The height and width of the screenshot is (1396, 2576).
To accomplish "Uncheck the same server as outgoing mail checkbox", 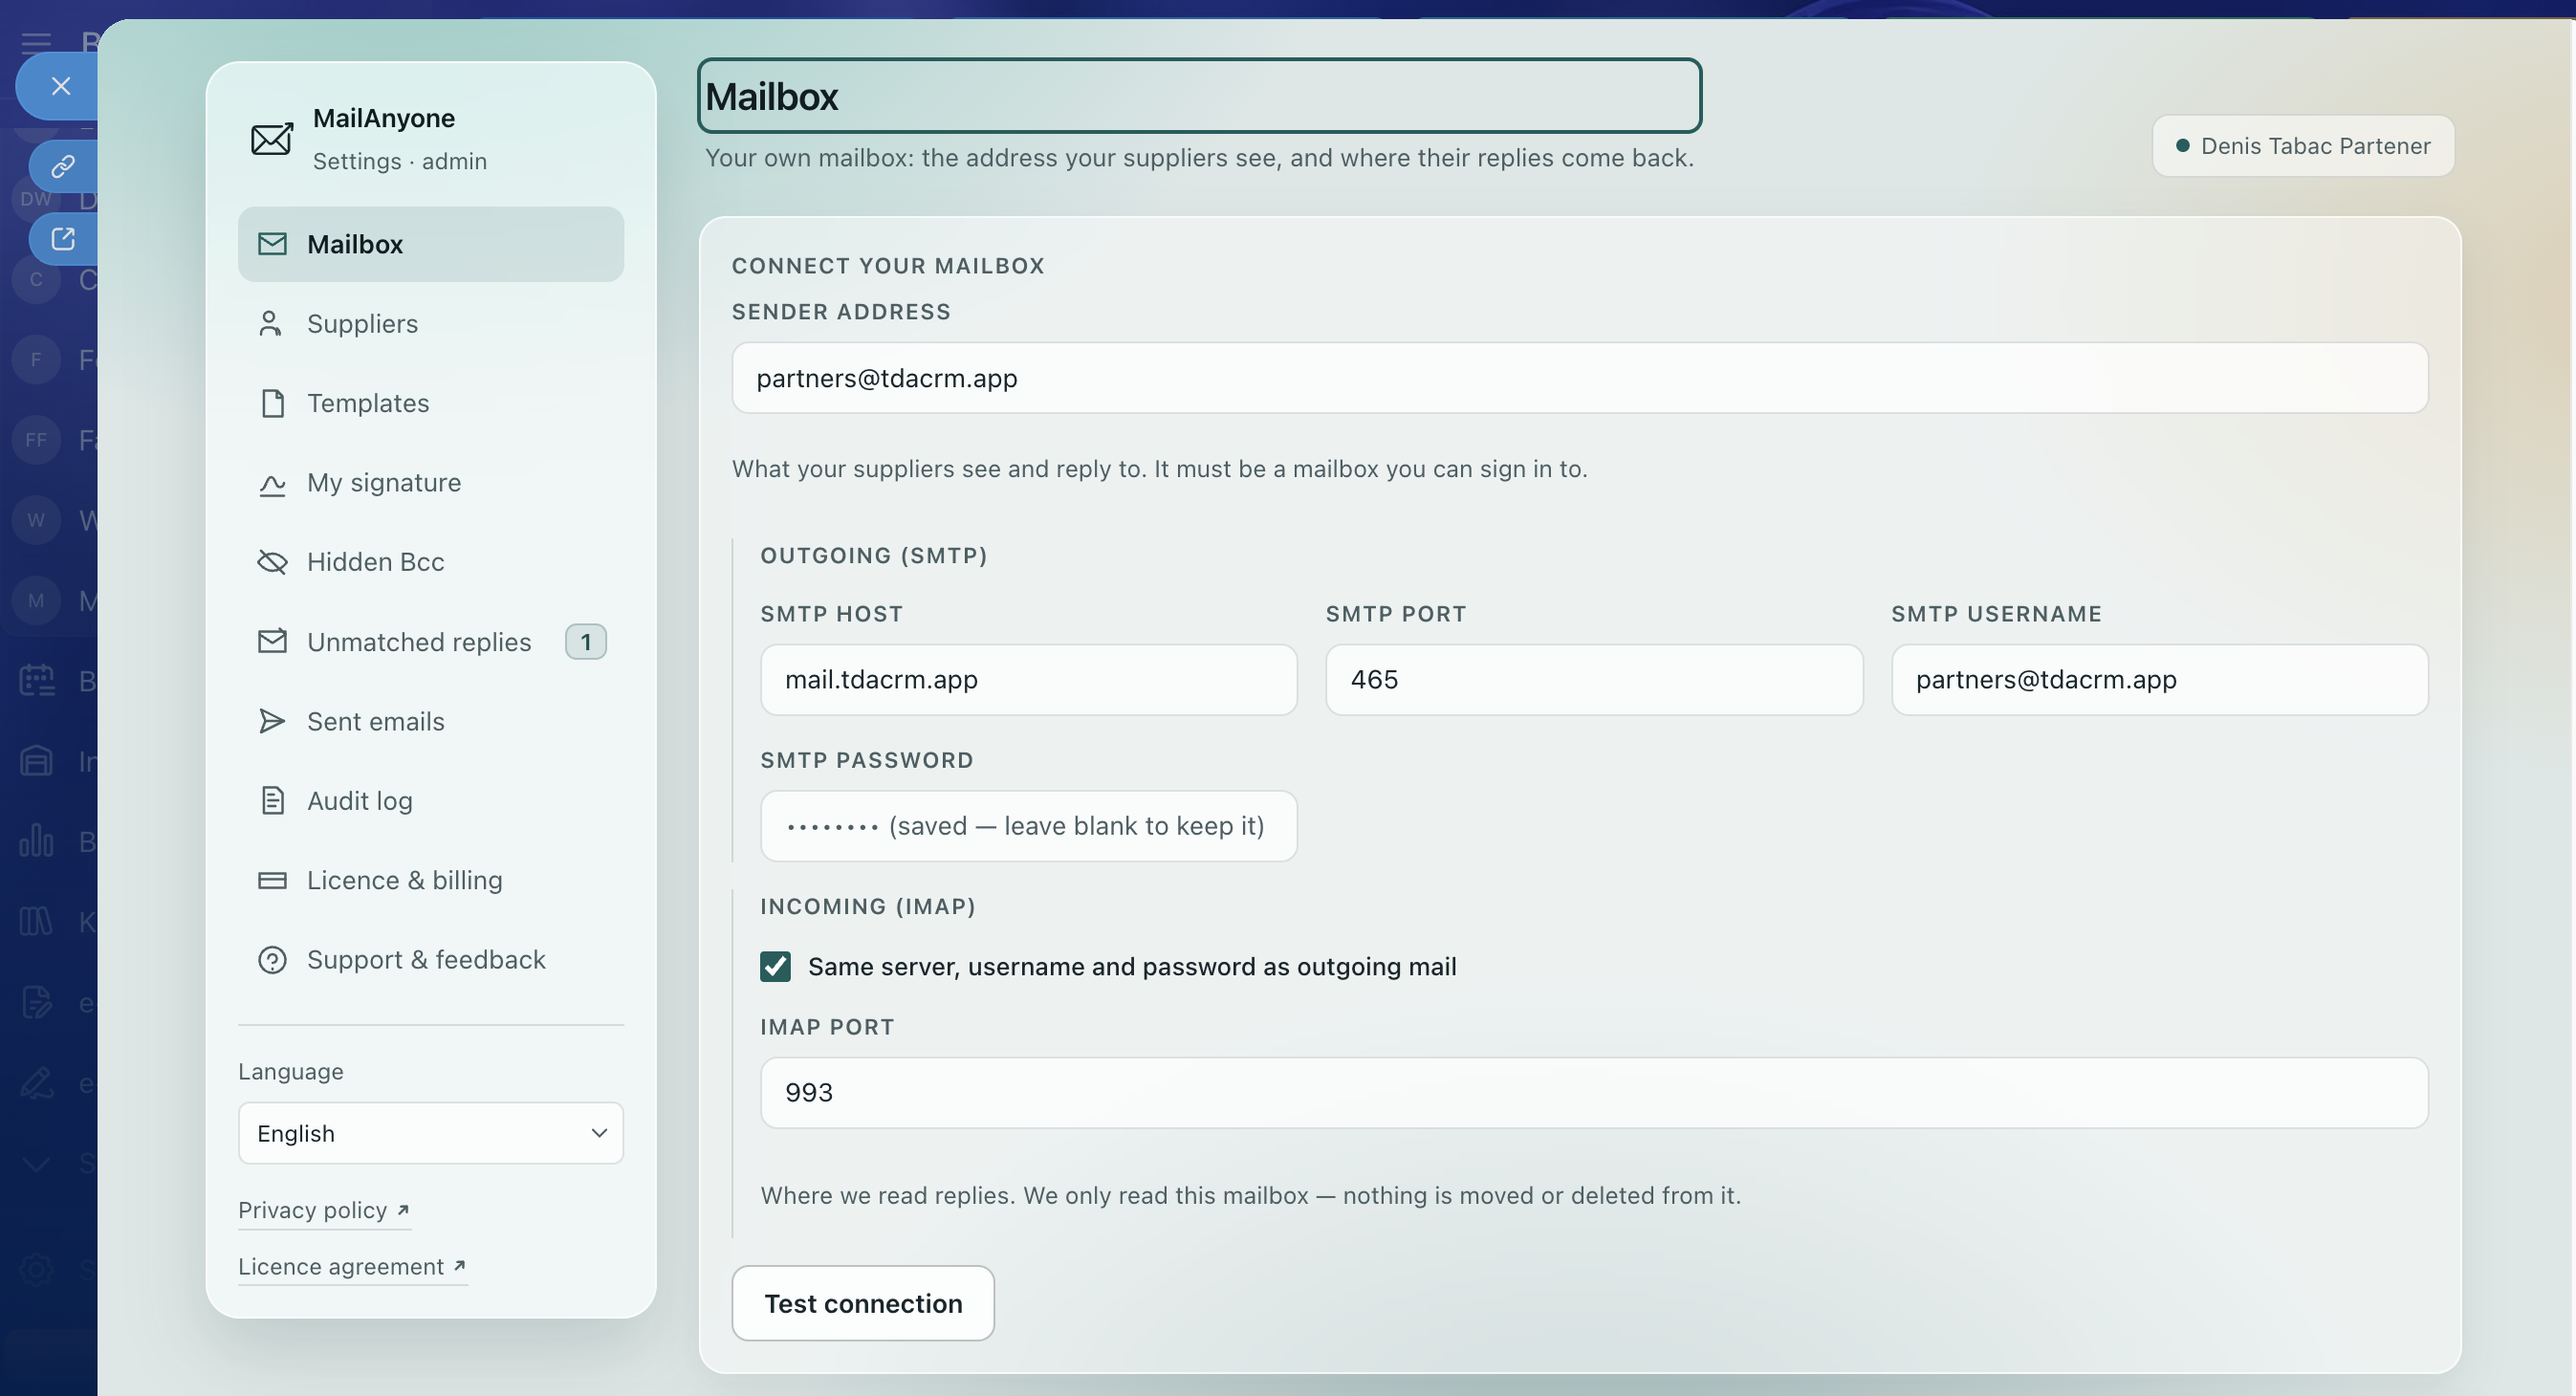I will click(775, 967).
